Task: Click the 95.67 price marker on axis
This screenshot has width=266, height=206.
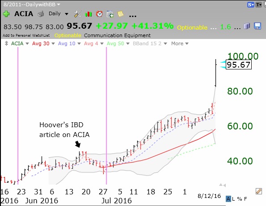Action: pos(239,65)
